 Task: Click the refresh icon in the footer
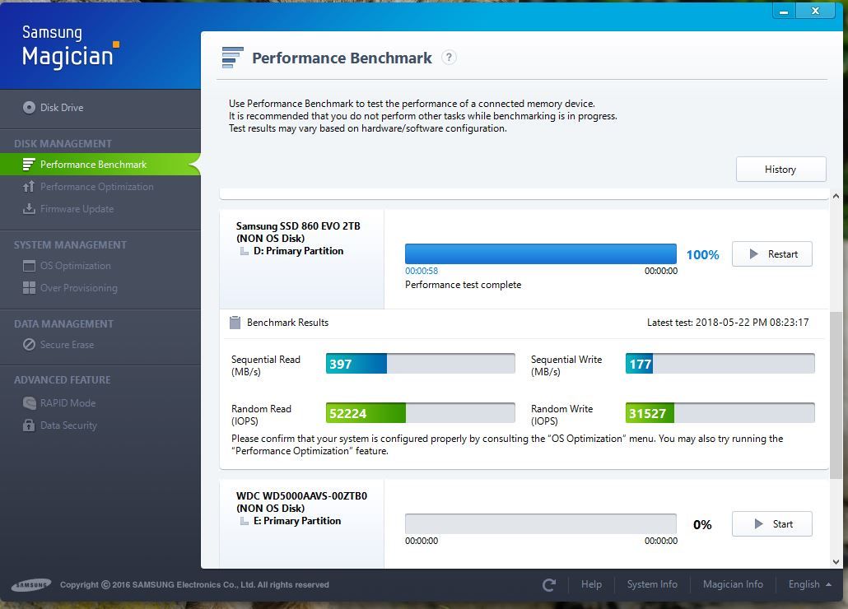pyautogui.click(x=549, y=584)
